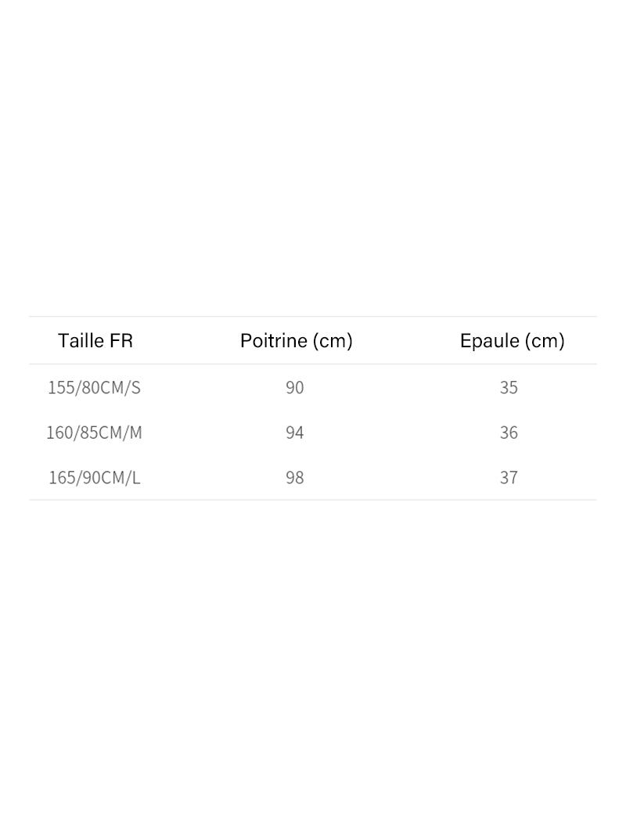This screenshot has width=626, height=833.
Task: Click the shoulder value 37
Action: 509,478
